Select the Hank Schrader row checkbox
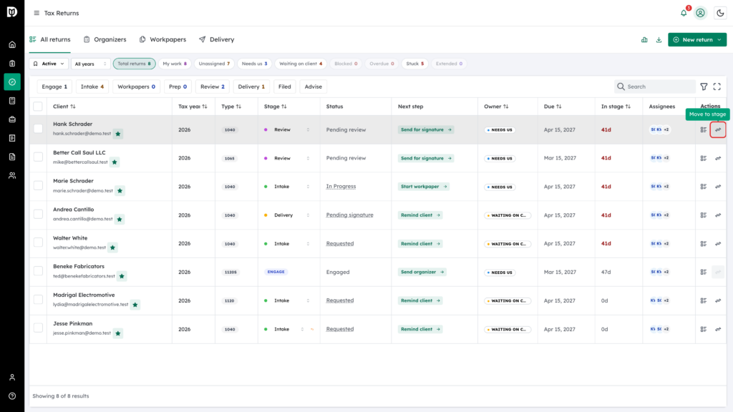 pyautogui.click(x=38, y=129)
